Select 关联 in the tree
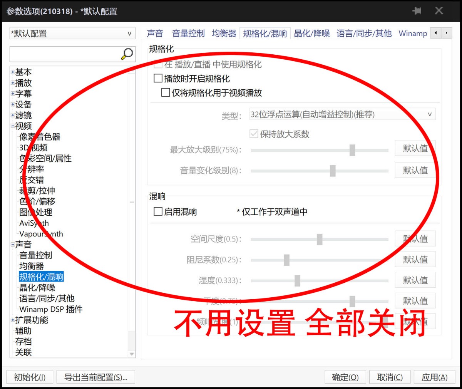The image size is (462, 389). click(23, 352)
